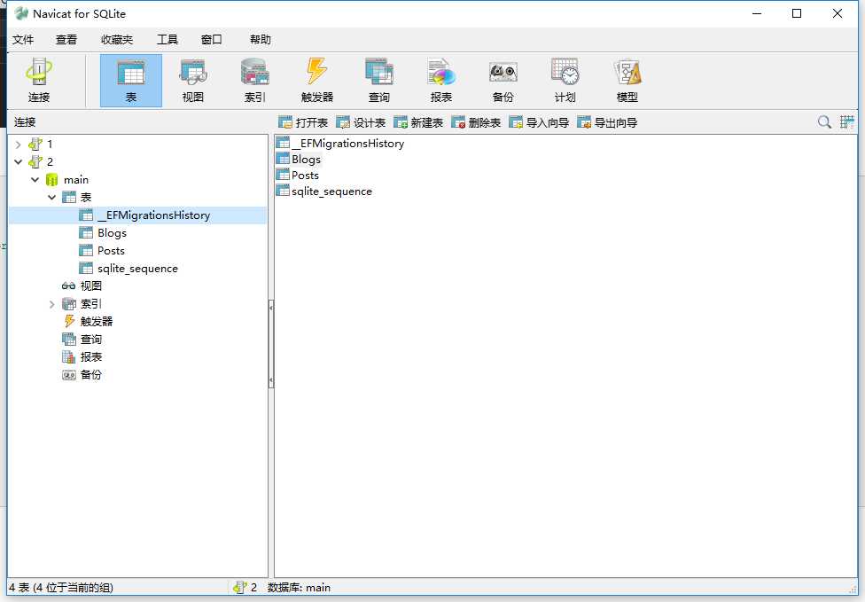Click the grid view mode icon
Screen dimensions: 865x602
click(x=846, y=122)
